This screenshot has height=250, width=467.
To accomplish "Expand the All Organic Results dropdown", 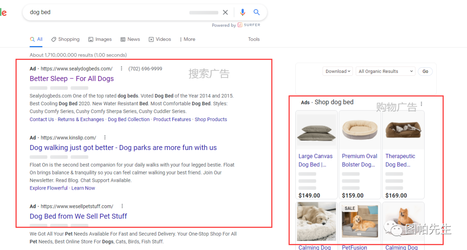I will tap(385, 72).
